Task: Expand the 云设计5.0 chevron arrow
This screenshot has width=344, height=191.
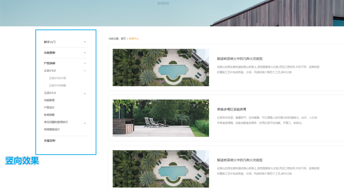Action: (85, 93)
